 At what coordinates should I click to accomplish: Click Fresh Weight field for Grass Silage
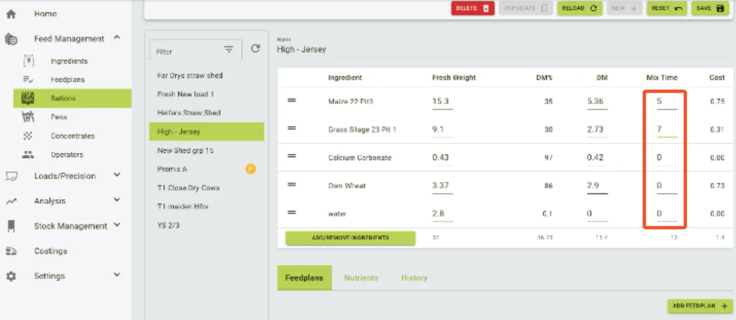tap(442, 130)
